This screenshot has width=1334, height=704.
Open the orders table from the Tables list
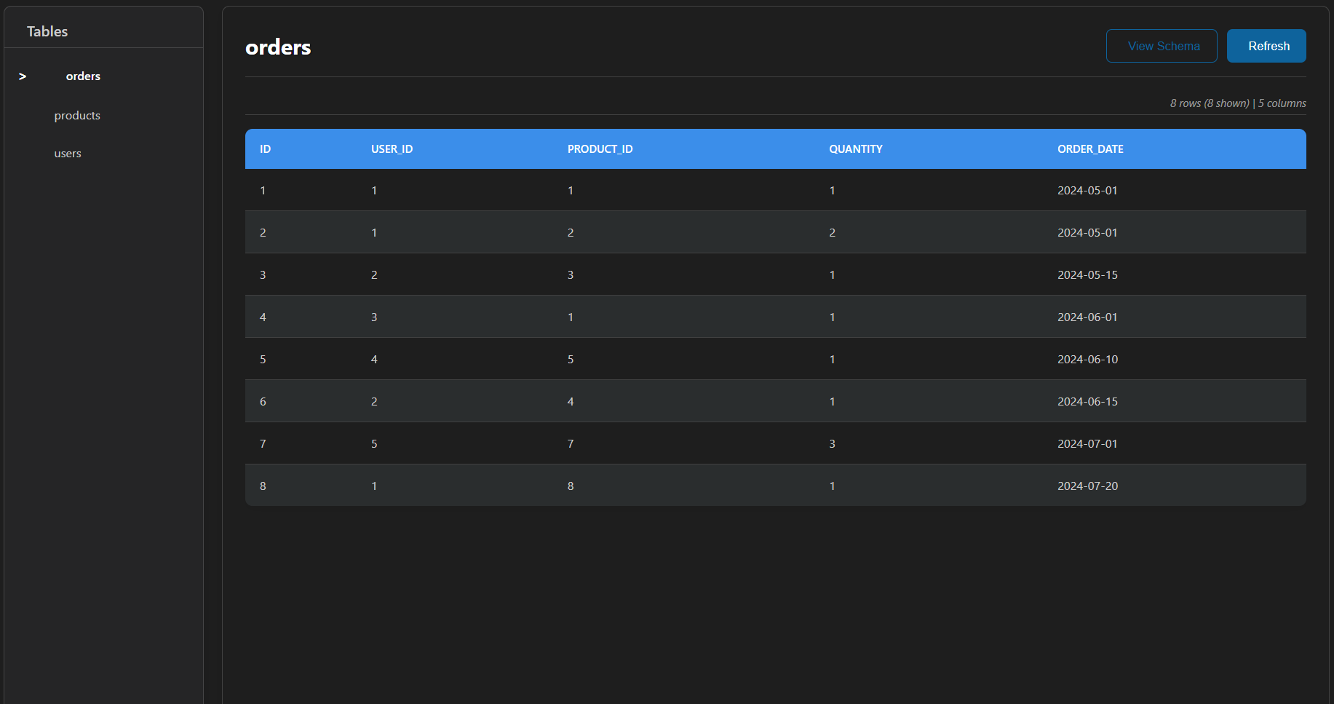[x=83, y=76]
